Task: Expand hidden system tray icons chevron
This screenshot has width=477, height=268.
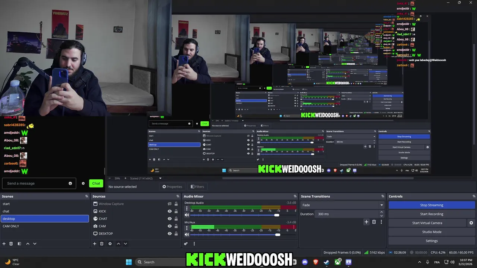Action: coord(420,262)
